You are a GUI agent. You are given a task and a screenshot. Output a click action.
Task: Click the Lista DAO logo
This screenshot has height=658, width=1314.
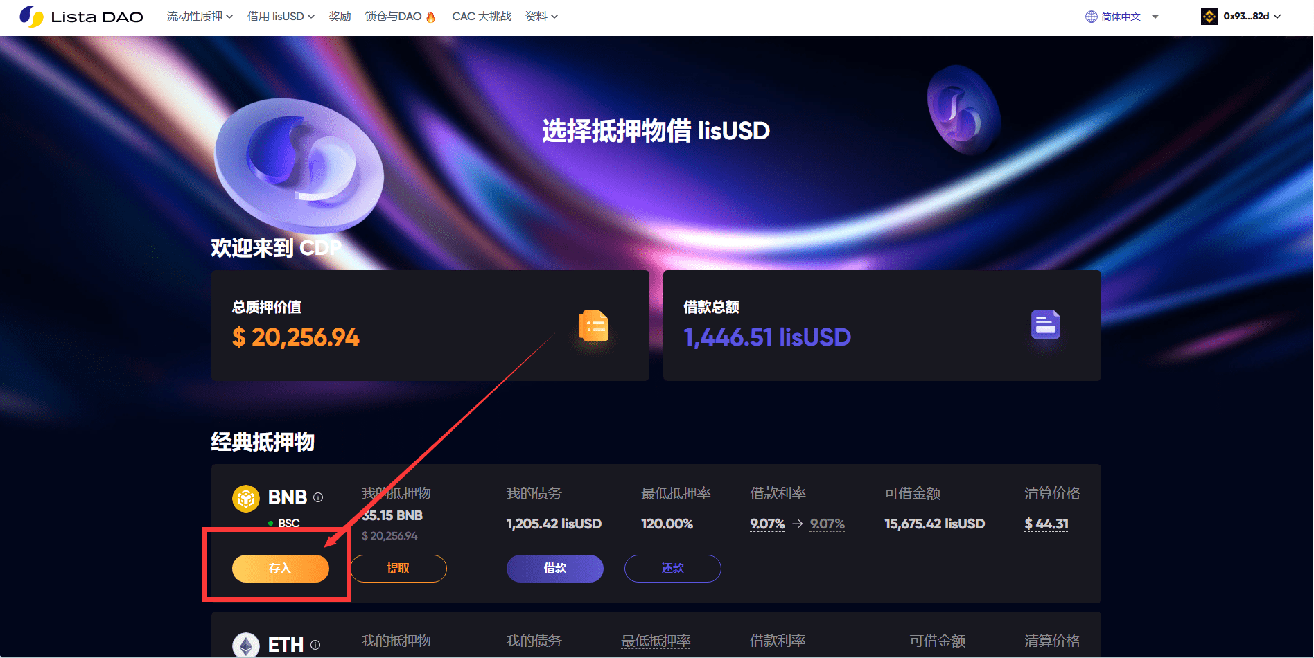[81, 16]
